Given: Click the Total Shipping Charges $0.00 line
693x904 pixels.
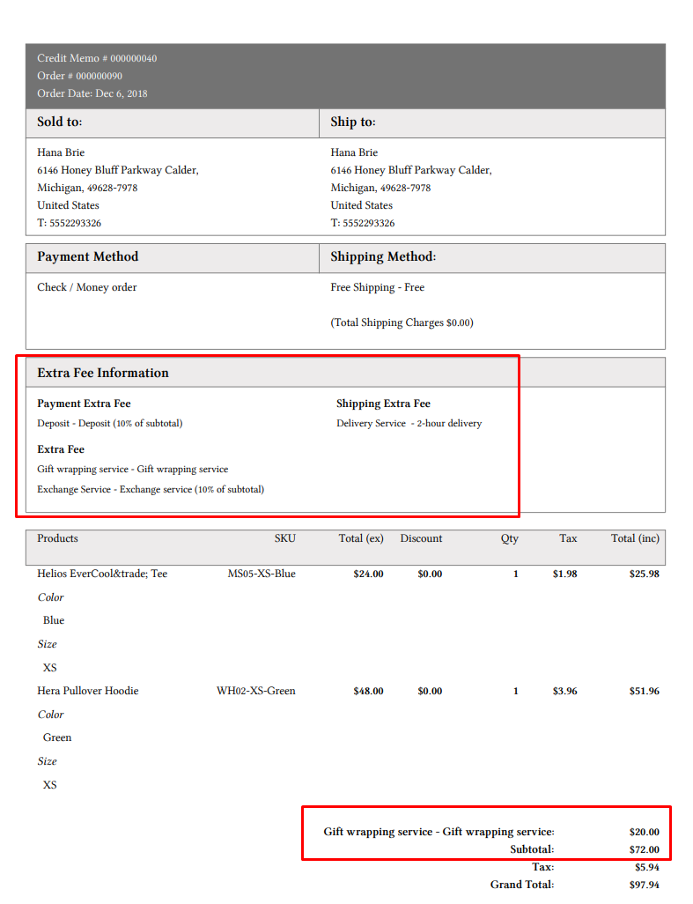Looking at the screenshot, I should point(402,322).
